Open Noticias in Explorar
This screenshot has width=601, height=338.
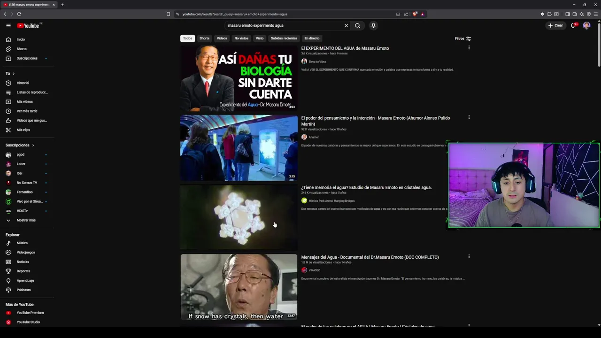27,262
